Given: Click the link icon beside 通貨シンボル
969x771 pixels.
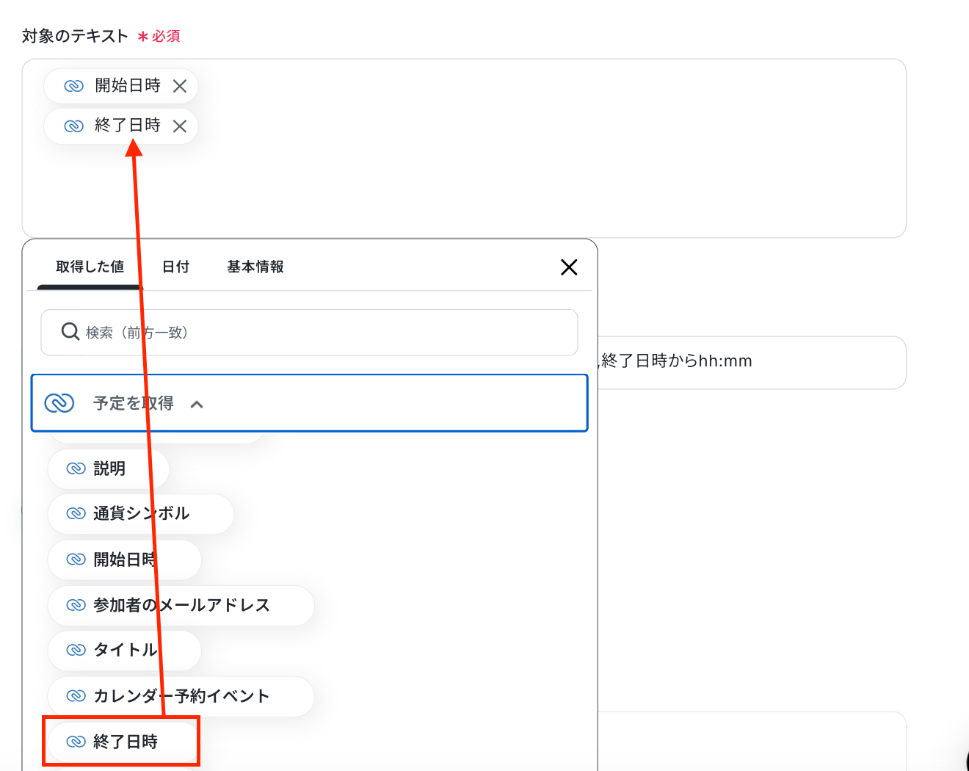Looking at the screenshot, I should [x=76, y=514].
